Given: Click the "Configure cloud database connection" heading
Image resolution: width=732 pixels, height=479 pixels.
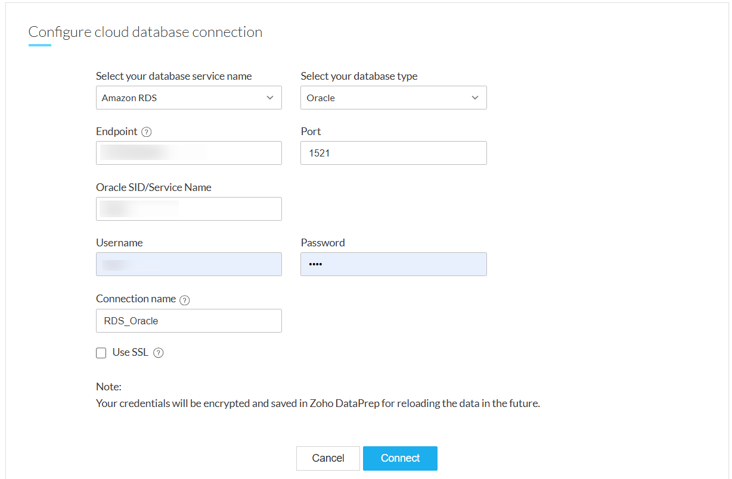Looking at the screenshot, I should 145,32.
